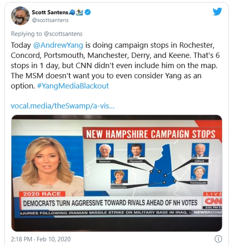
Task: Click the Twitter bird logo
Action: 218,12
